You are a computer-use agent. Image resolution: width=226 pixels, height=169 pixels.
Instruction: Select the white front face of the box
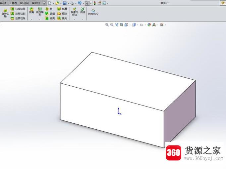tap(112, 115)
